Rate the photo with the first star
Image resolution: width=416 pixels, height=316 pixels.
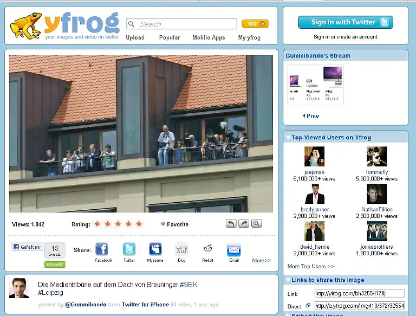click(x=97, y=224)
